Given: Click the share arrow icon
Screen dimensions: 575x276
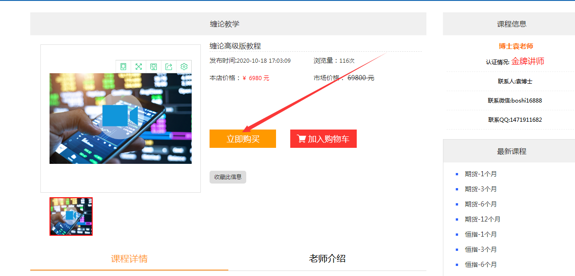Looking at the screenshot, I should [169, 67].
